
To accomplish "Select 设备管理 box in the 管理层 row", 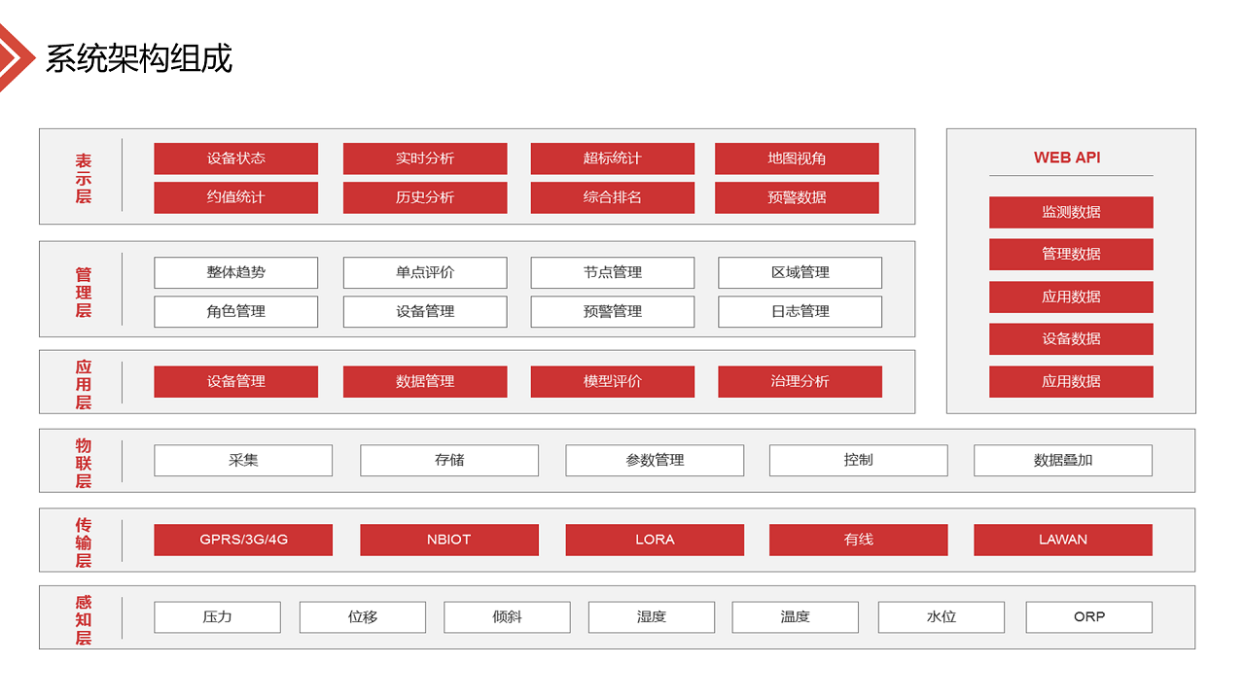I will coord(425,311).
